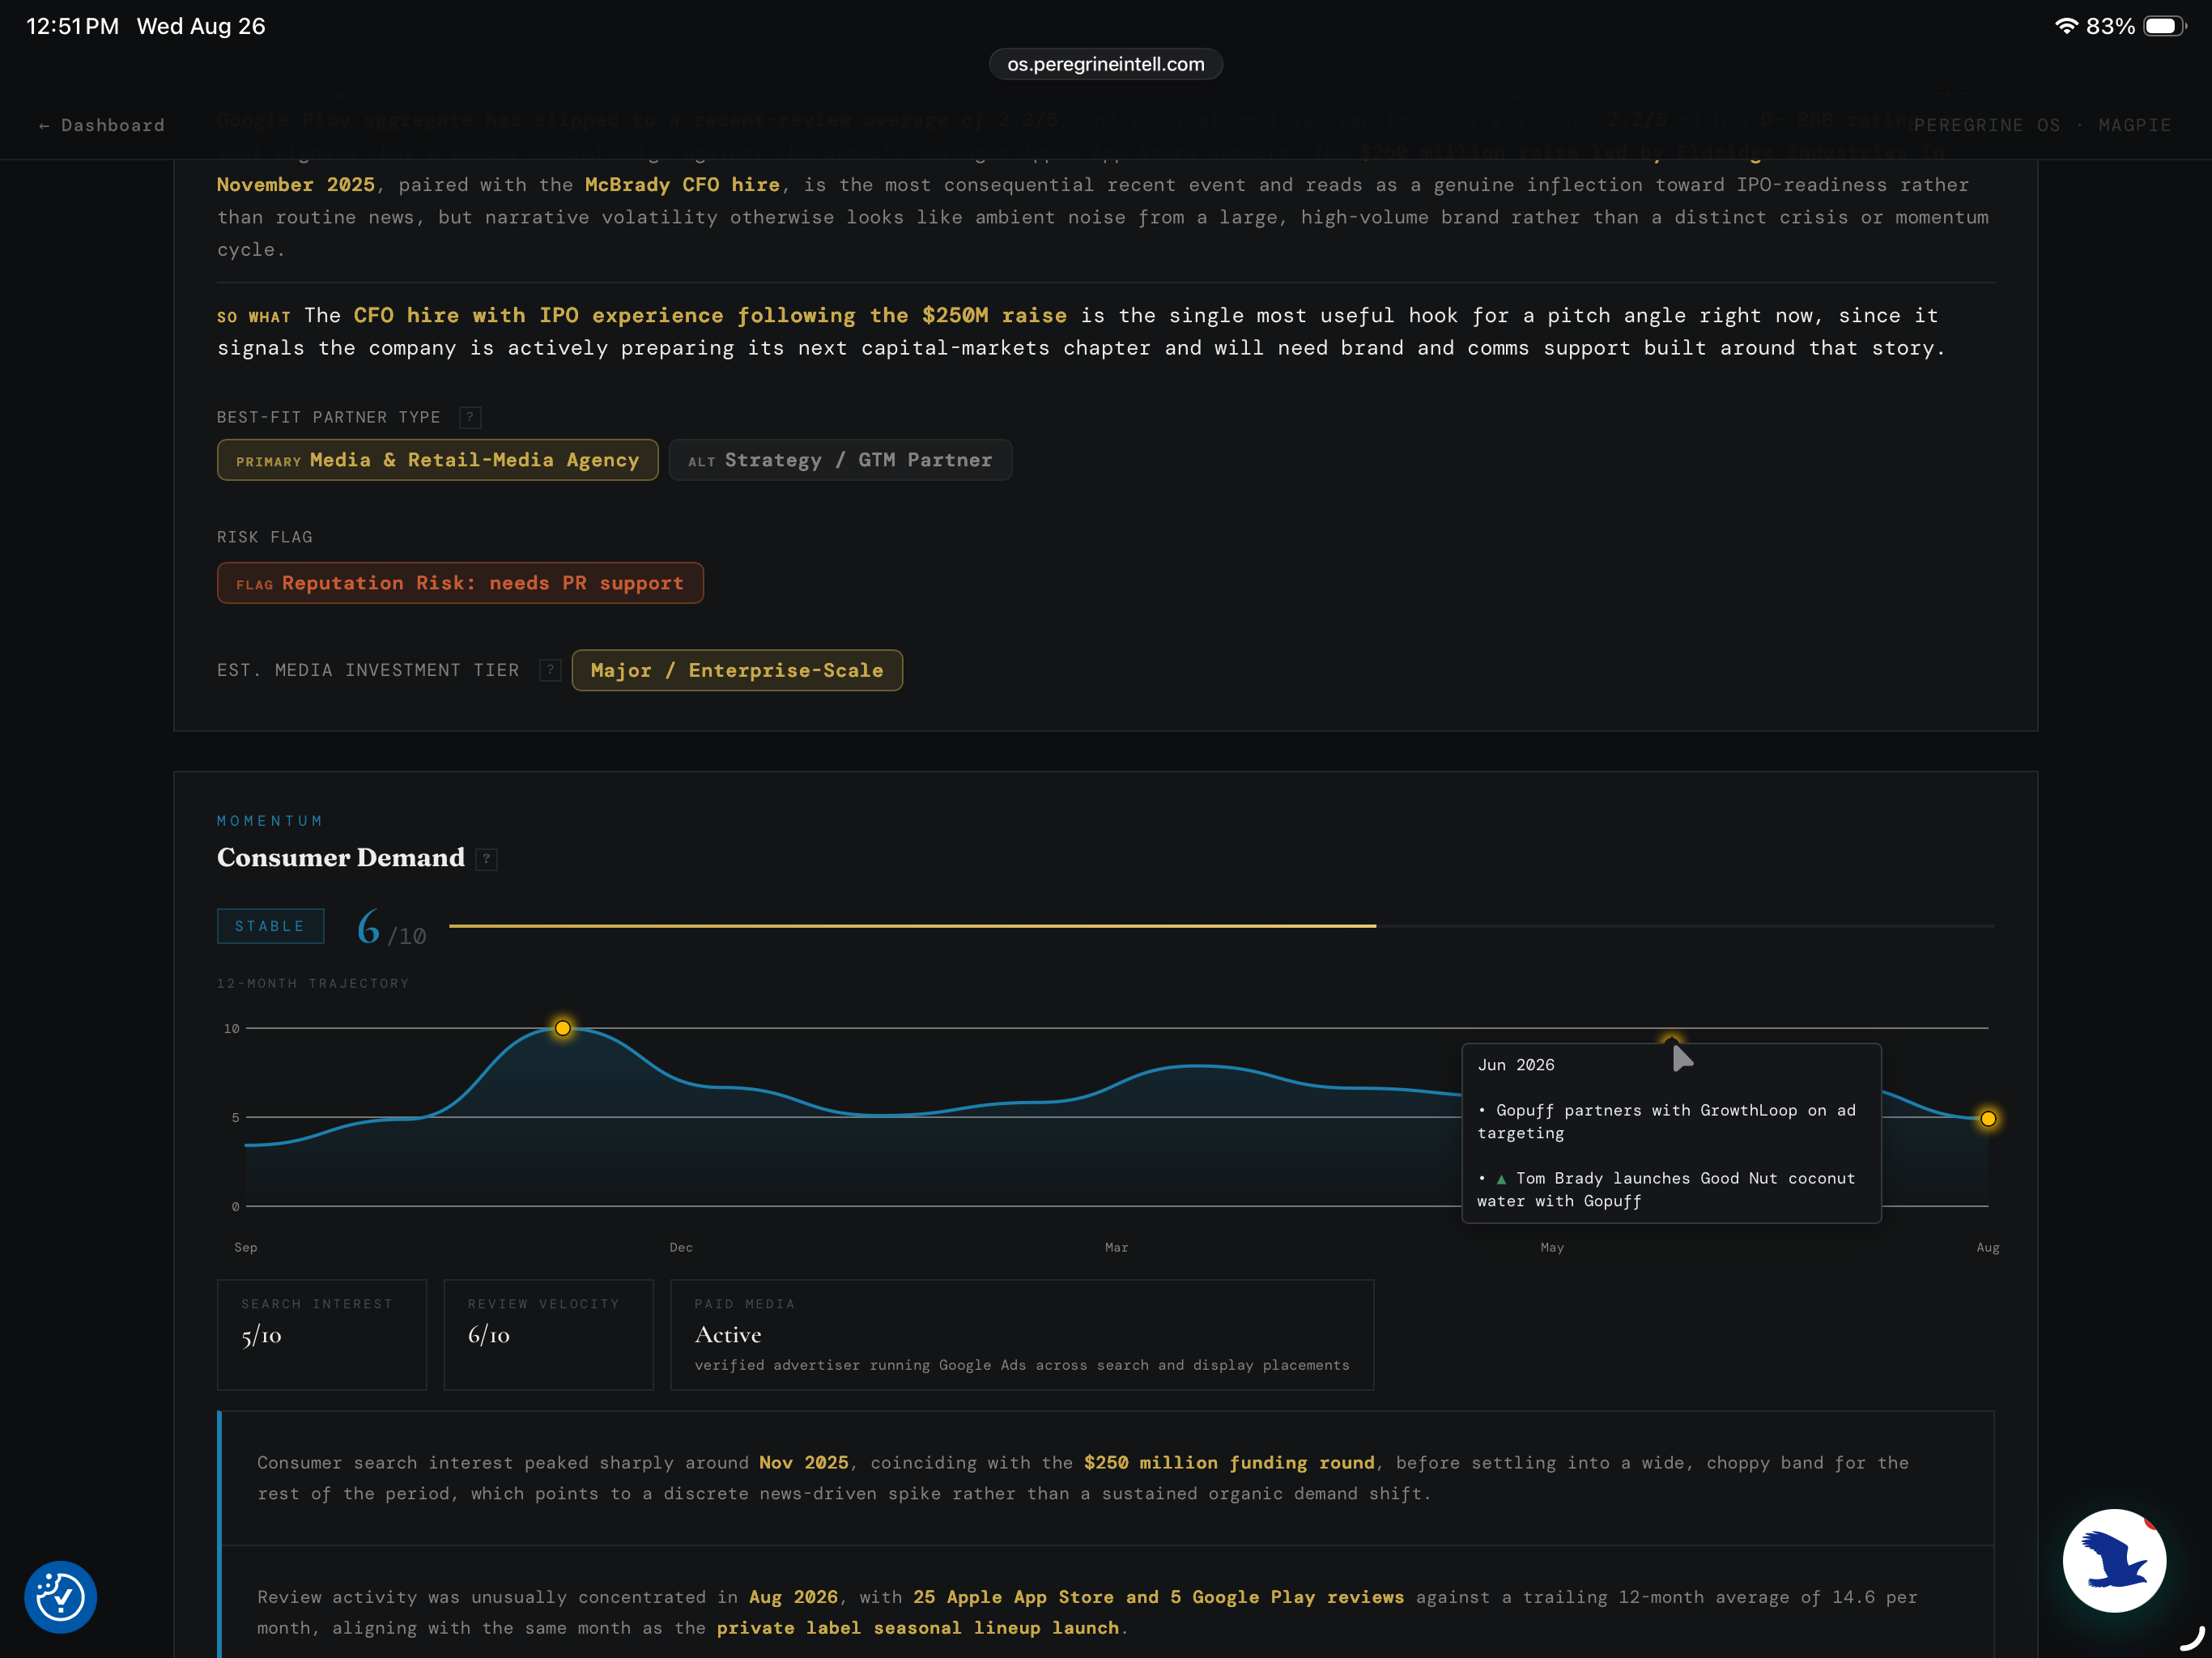Click '25 Apple App Store and 5 Google Play reviews' text

coord(1158,1597)
